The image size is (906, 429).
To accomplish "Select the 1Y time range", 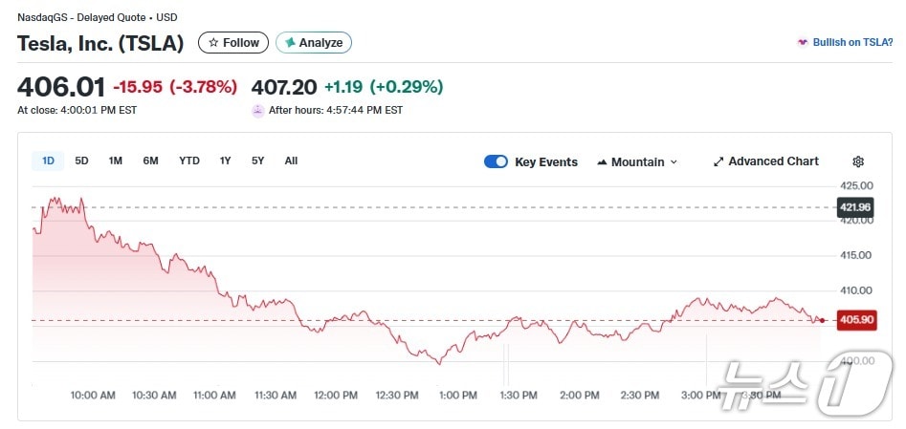I will 225,161.
